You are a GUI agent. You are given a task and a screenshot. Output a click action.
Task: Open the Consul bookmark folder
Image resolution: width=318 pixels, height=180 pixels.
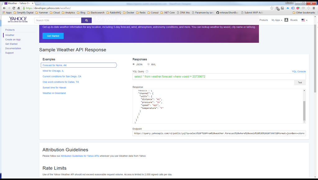153,12
